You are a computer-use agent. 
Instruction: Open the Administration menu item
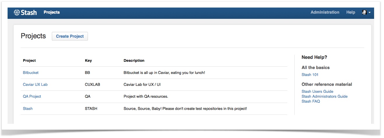click(325, 12)
